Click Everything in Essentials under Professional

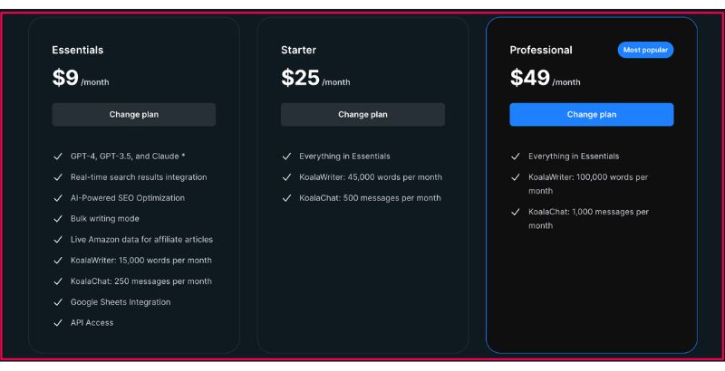(x=574, y=157)
